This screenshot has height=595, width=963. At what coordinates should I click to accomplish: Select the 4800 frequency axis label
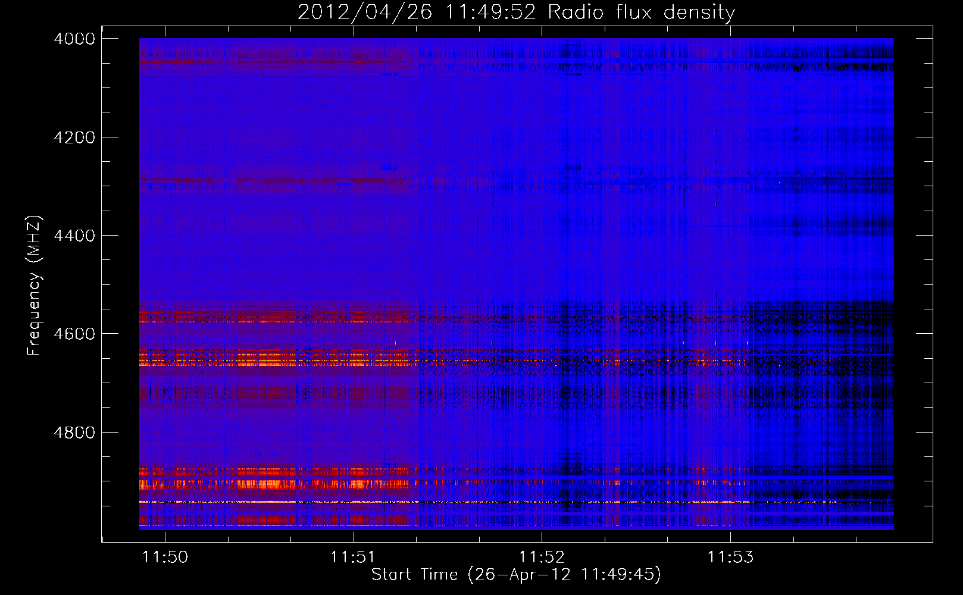[x=74, y=432]
